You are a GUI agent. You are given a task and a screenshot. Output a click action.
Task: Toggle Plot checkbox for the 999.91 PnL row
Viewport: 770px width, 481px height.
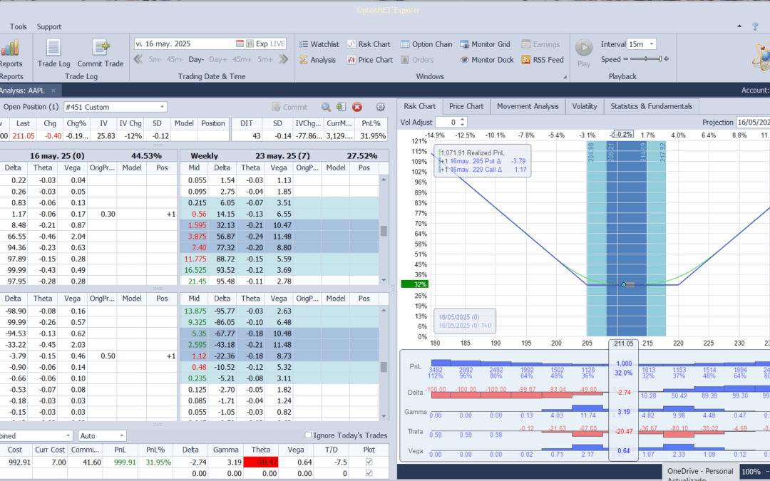[369, 462]
